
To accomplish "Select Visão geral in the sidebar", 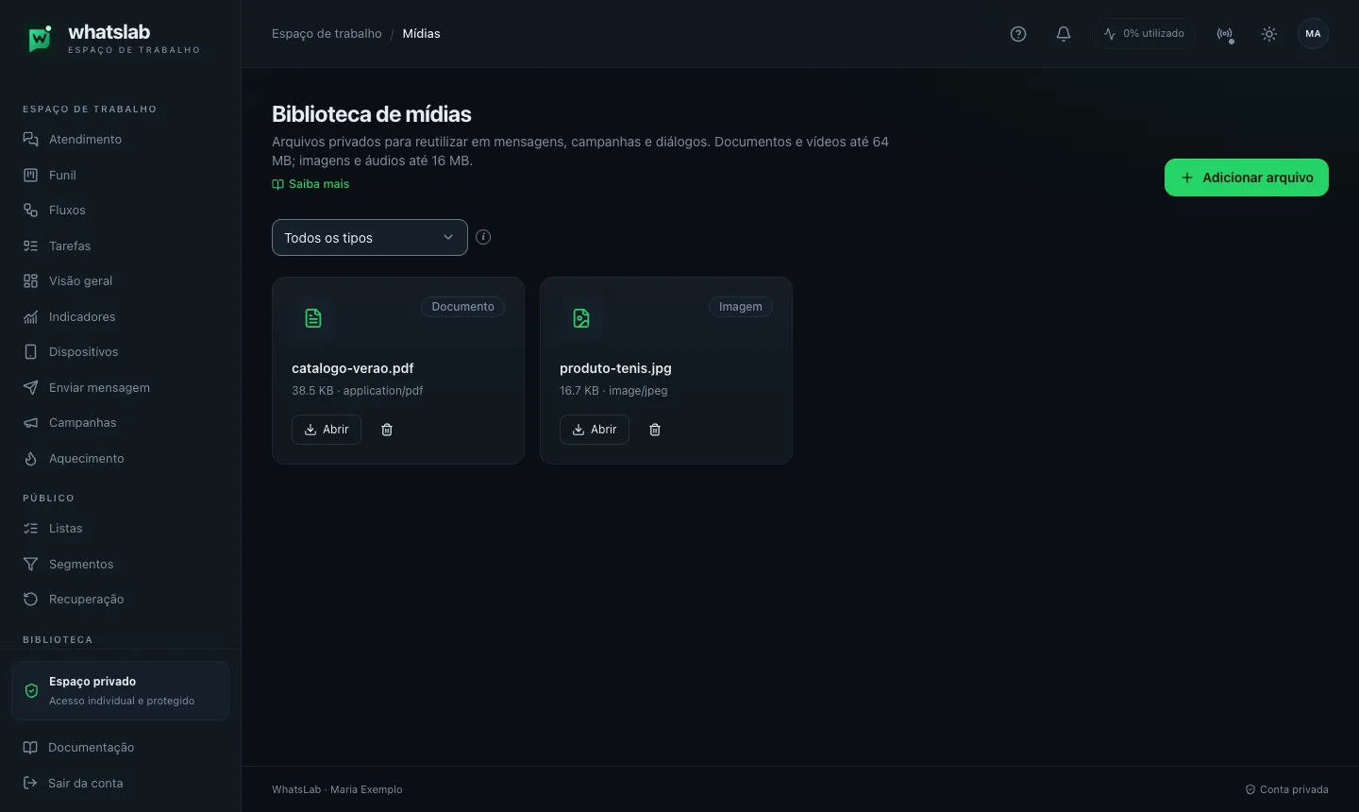I will tap(120, 281).
